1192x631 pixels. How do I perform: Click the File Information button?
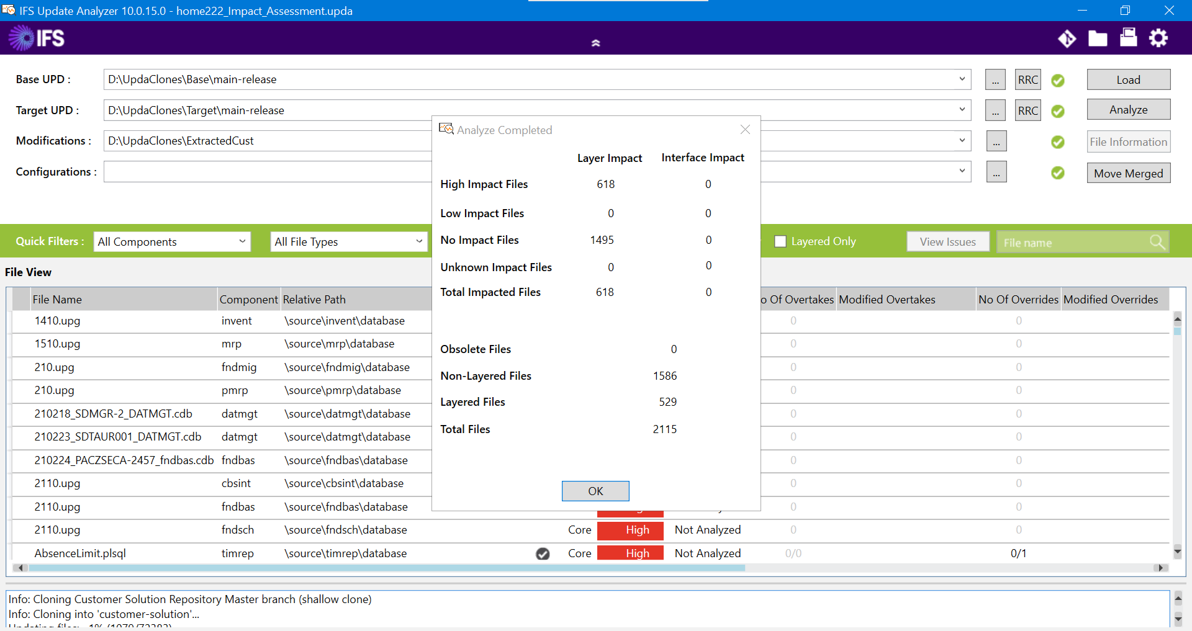pos(1128,142)
